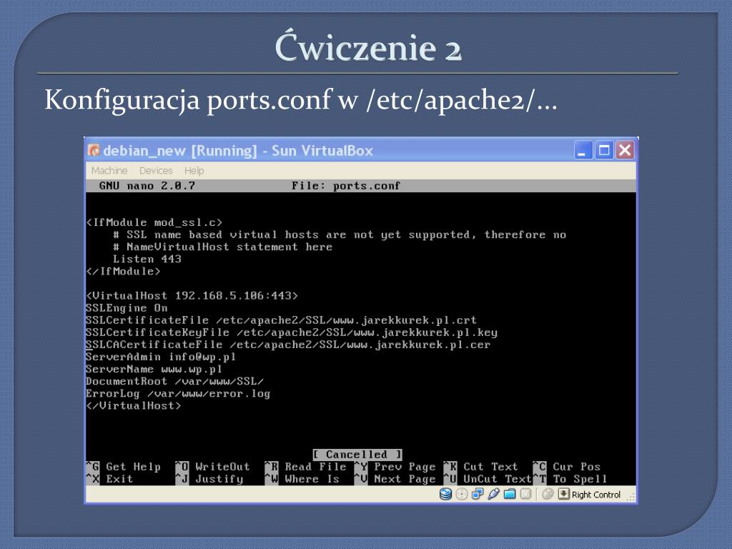Open the Help menu

coord(194,170)
